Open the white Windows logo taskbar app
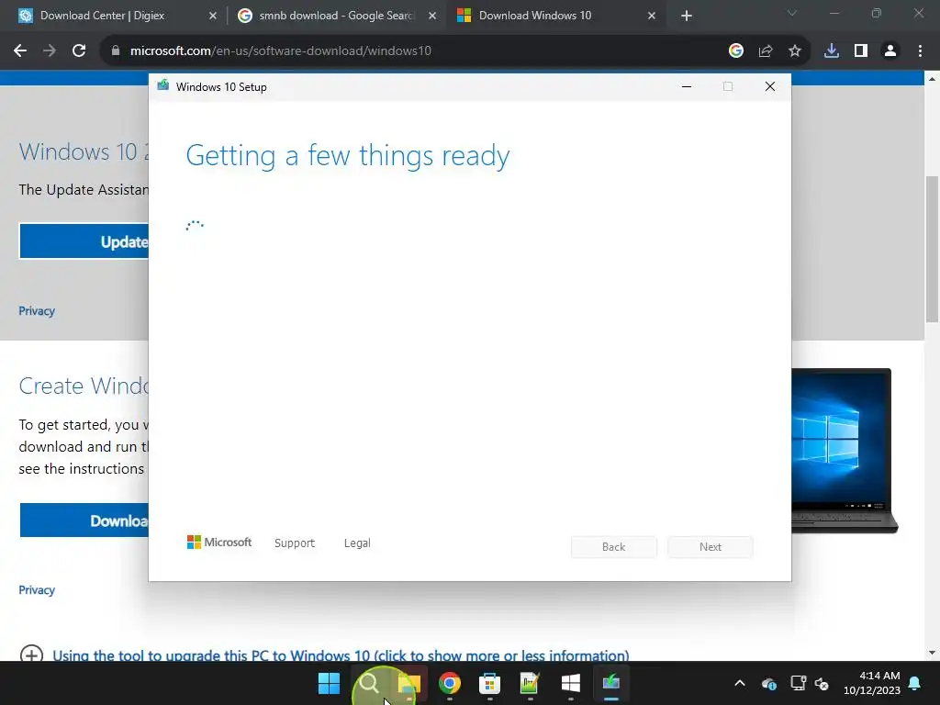940x705 pixels. [x=571, y=683]
